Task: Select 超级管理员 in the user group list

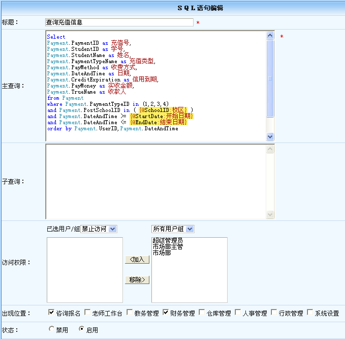Action: tap(167, 241)
